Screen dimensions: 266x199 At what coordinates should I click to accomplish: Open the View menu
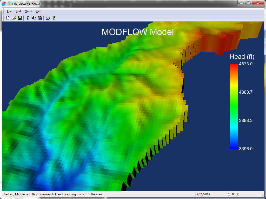28,11
